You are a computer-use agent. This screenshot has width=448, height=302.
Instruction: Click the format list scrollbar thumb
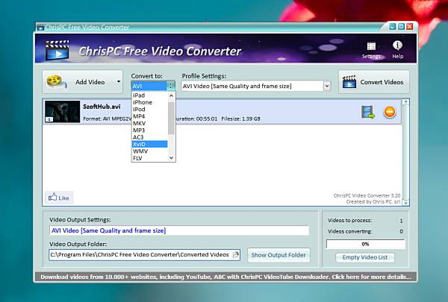171,118
